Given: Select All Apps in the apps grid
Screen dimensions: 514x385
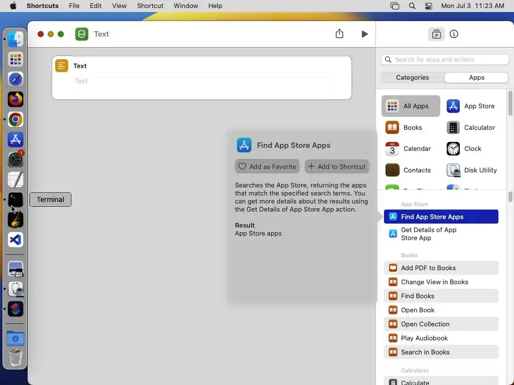Looking at the screenshot, I should 411,106.
